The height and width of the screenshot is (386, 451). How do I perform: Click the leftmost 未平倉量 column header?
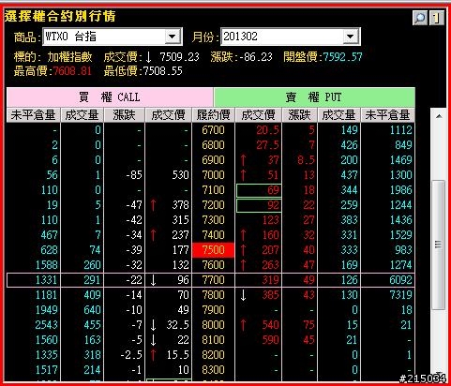(34, 115)
